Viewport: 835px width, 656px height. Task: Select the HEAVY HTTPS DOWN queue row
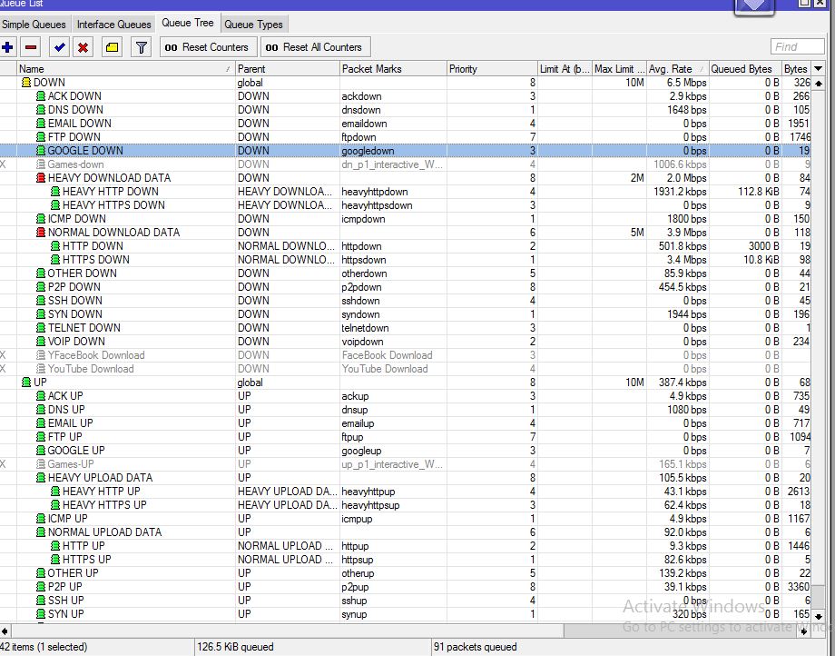coord(406,205)
